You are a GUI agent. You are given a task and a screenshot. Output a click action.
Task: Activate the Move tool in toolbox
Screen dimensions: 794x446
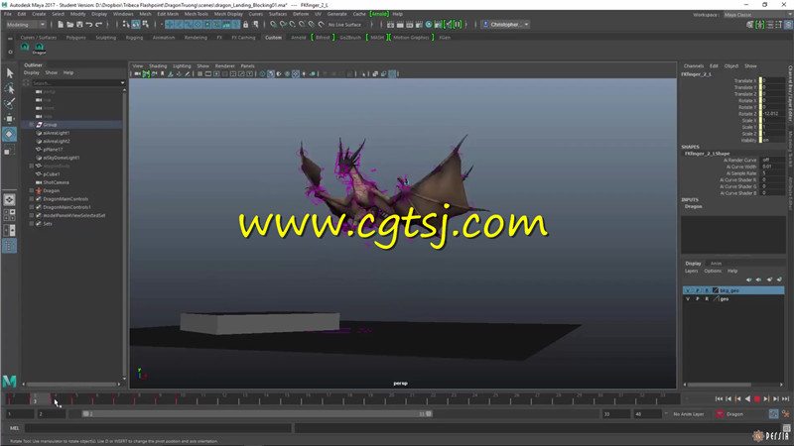(9, 119)
